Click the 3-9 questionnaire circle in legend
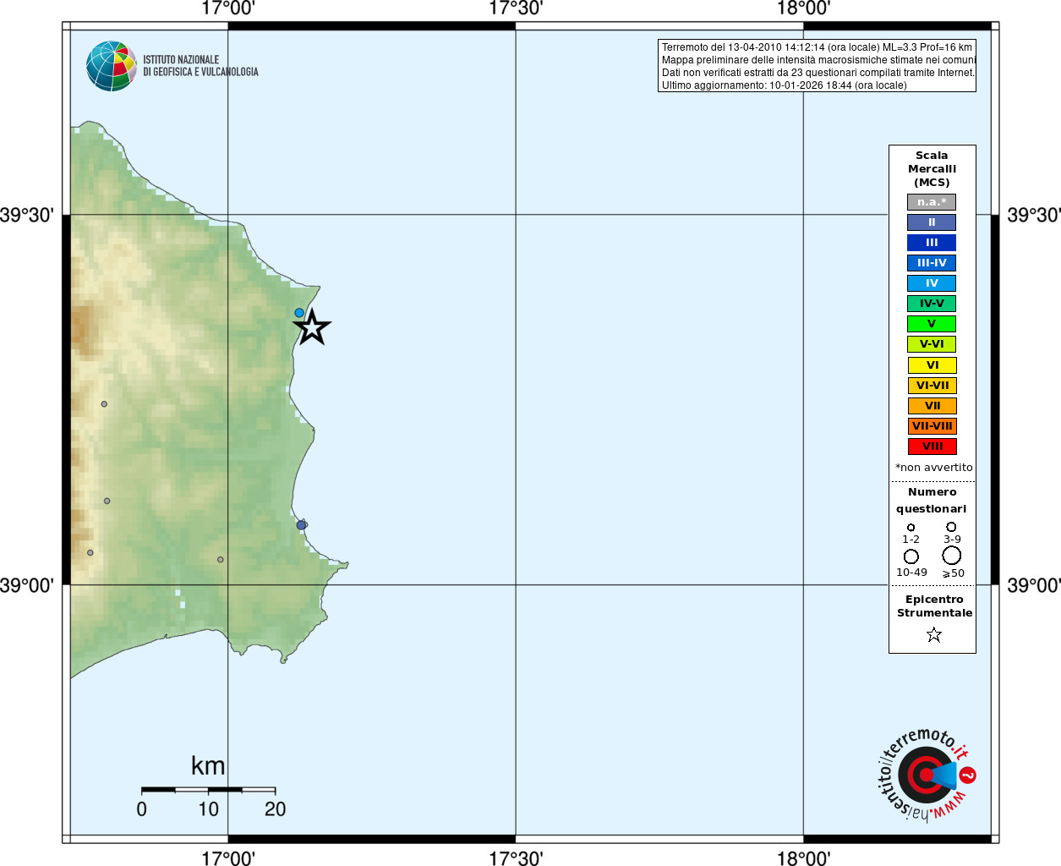Screen dimensions: 1061x866 click(x=951, y=527)
